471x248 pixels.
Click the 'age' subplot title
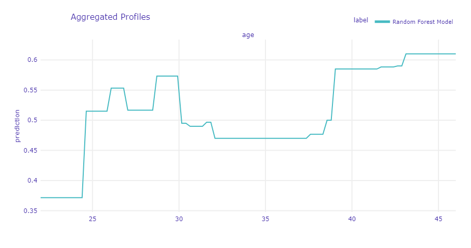(x=248, y=35)
